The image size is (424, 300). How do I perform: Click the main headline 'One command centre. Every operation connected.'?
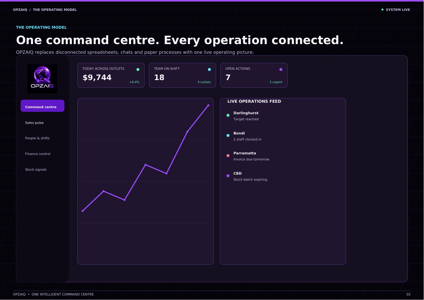[x=180, y=40]
